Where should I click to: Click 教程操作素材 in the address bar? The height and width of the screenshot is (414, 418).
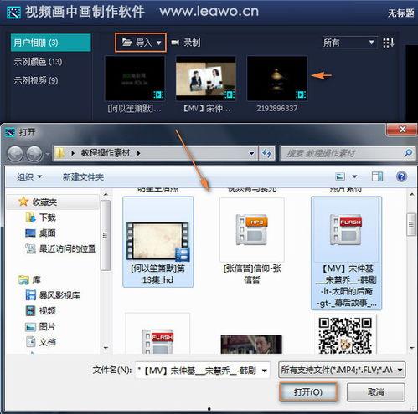(x=106, y=153)
